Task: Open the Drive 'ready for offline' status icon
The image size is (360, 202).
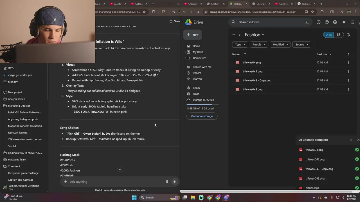Action: pyautogui.click(x=318, y=22)
